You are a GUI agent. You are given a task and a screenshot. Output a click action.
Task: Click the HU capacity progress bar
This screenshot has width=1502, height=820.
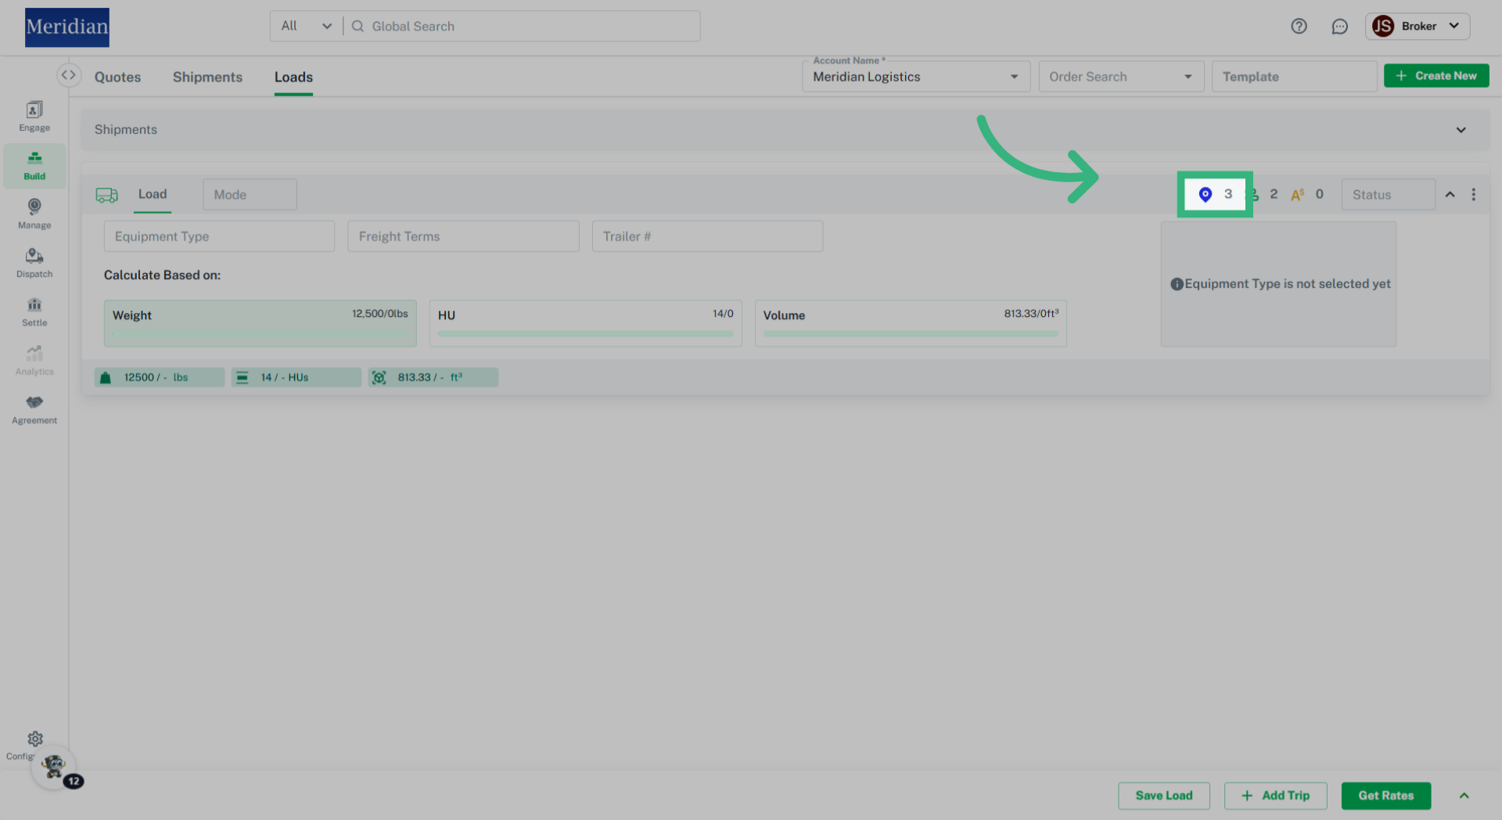tap(585, 334)
